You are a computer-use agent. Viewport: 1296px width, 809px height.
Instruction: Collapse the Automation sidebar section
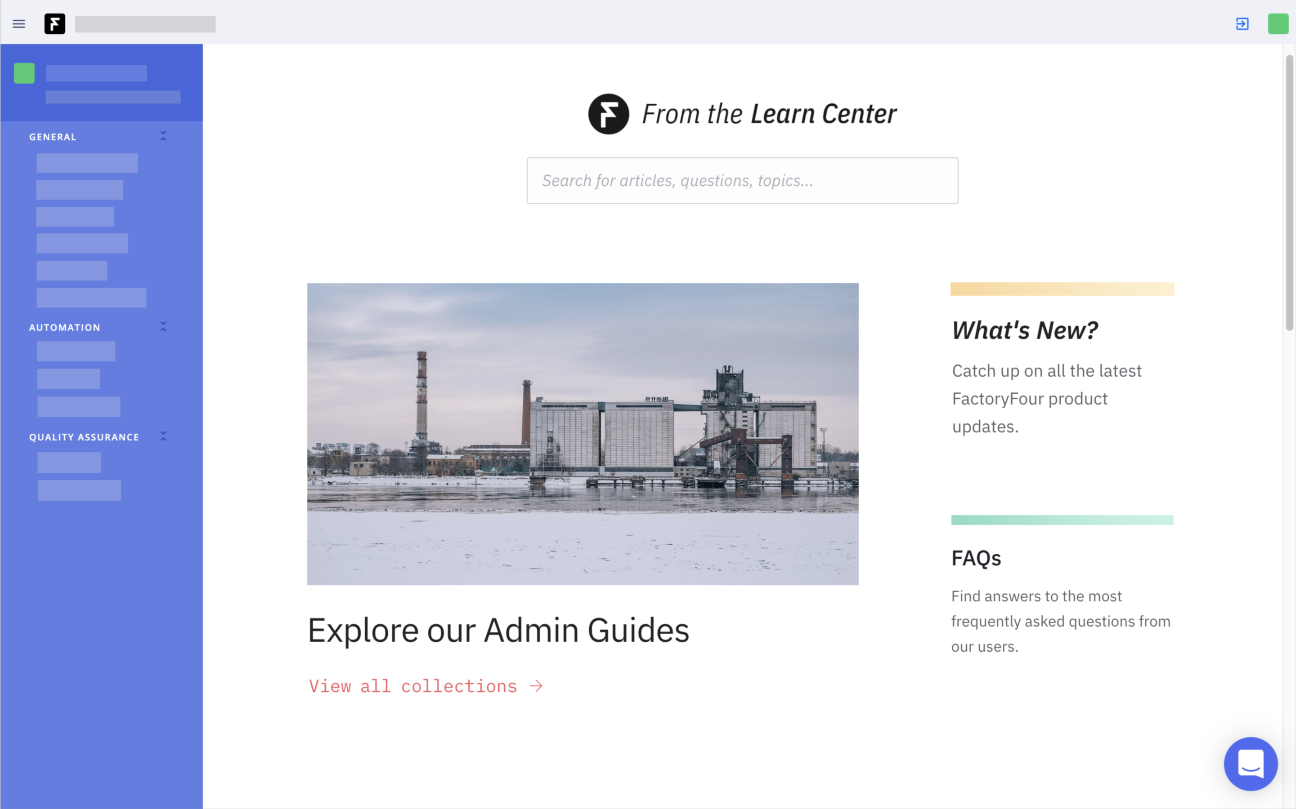coord(163,326)
